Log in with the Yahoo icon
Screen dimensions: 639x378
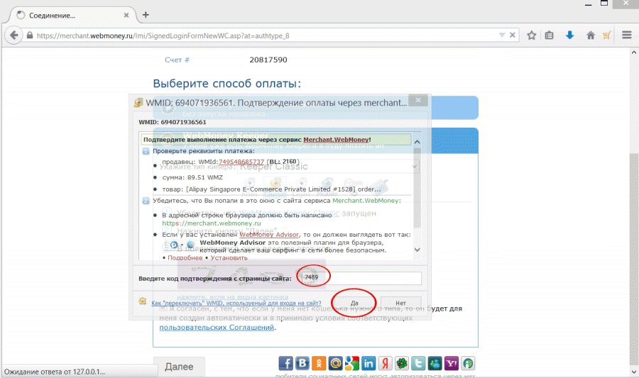(x=452, y=363)
